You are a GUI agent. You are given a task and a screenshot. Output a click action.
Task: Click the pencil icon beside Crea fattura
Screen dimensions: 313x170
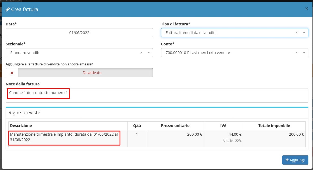click(x=8, y=9)
